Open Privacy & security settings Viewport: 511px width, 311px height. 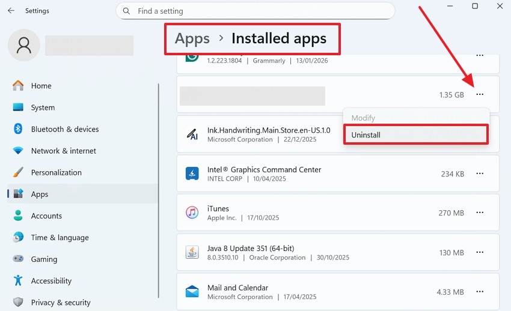click(83, 302)
